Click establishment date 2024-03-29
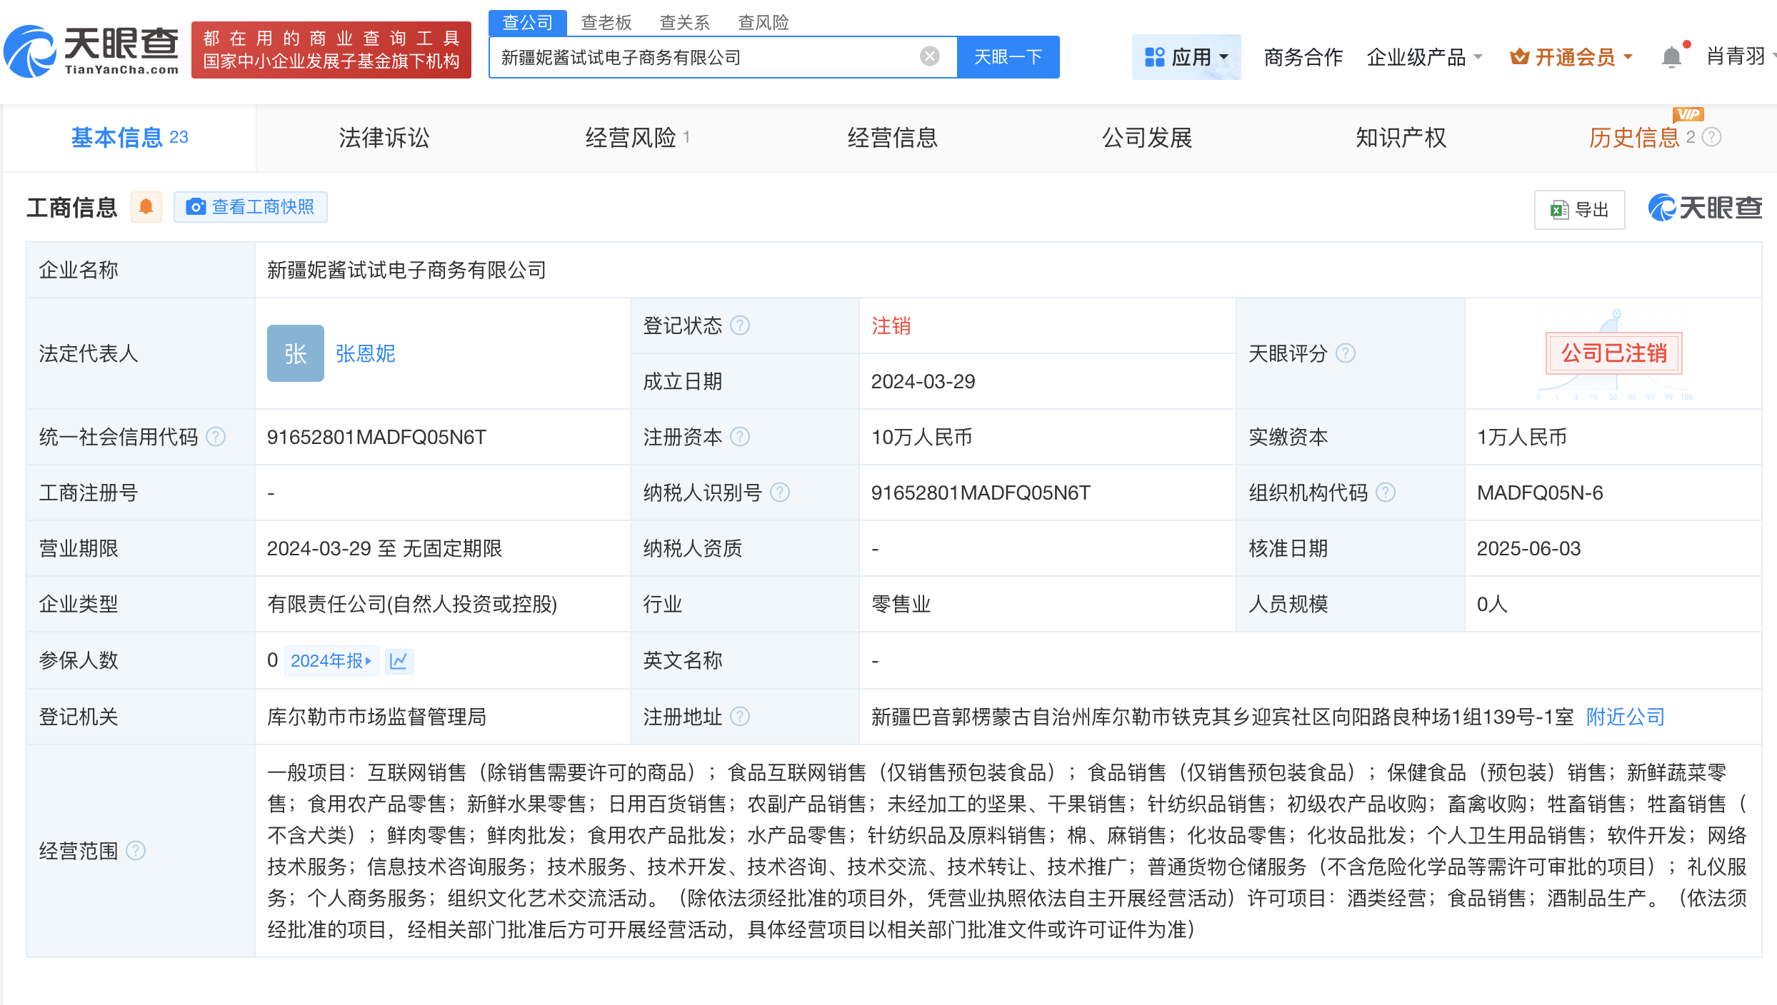The width and height of the screenshot is (1777, 1005). (923, 381)
